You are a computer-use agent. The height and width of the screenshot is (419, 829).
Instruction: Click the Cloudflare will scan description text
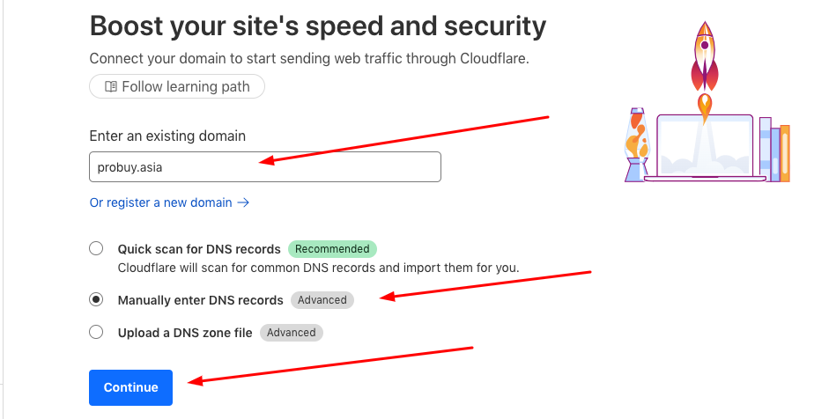pos(318,268)
